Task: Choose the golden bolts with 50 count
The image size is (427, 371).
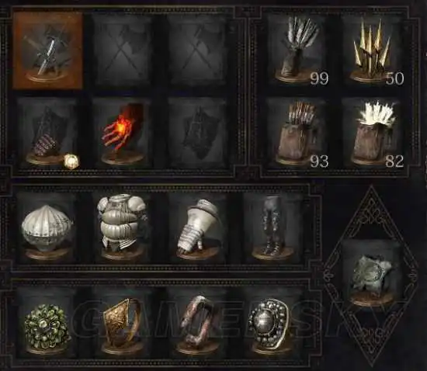Action: pos(372,49)
